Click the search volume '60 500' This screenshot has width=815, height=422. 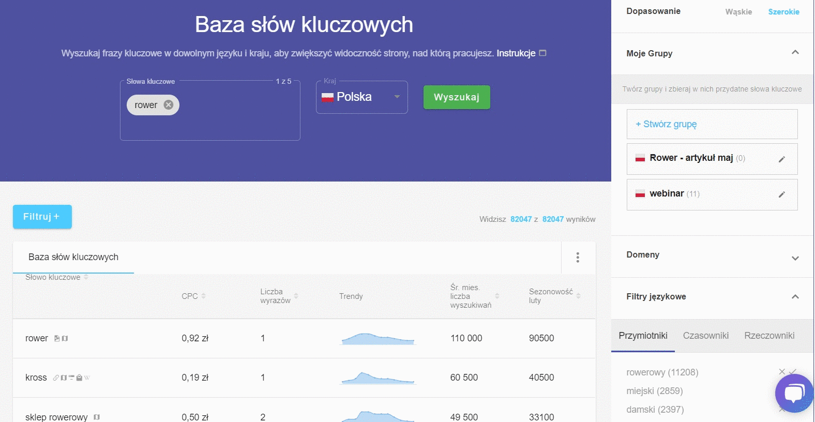tap(464, 378)
